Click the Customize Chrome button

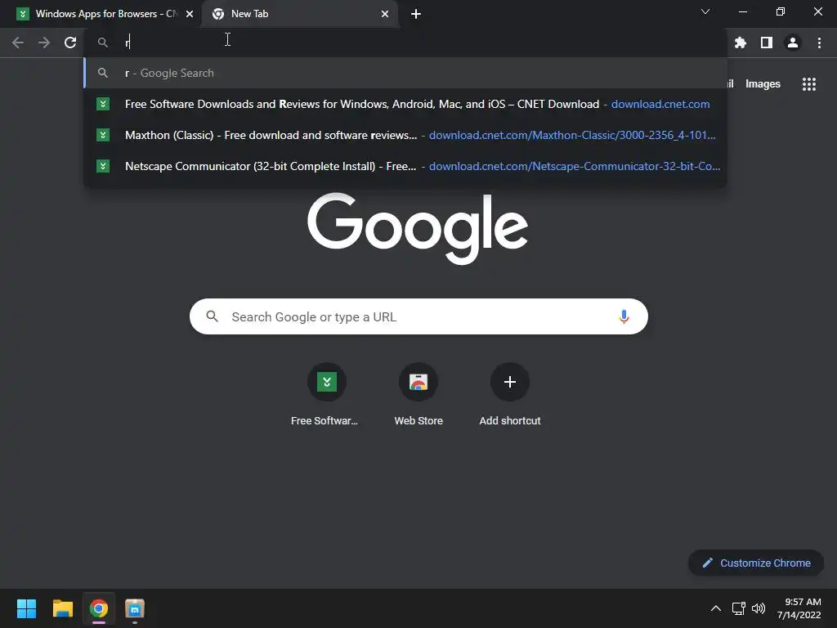click(x=756, y=563)
